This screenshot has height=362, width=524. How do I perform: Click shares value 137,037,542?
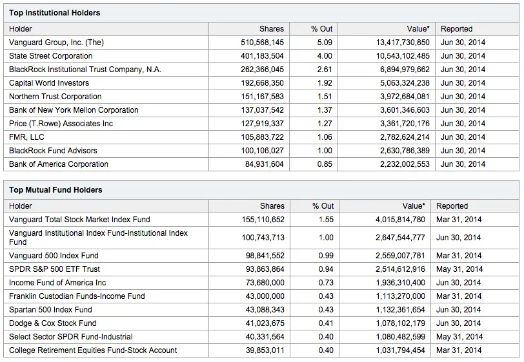(263, 110)
